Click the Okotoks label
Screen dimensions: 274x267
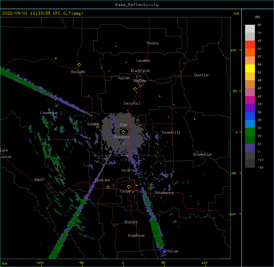point(131,222)
